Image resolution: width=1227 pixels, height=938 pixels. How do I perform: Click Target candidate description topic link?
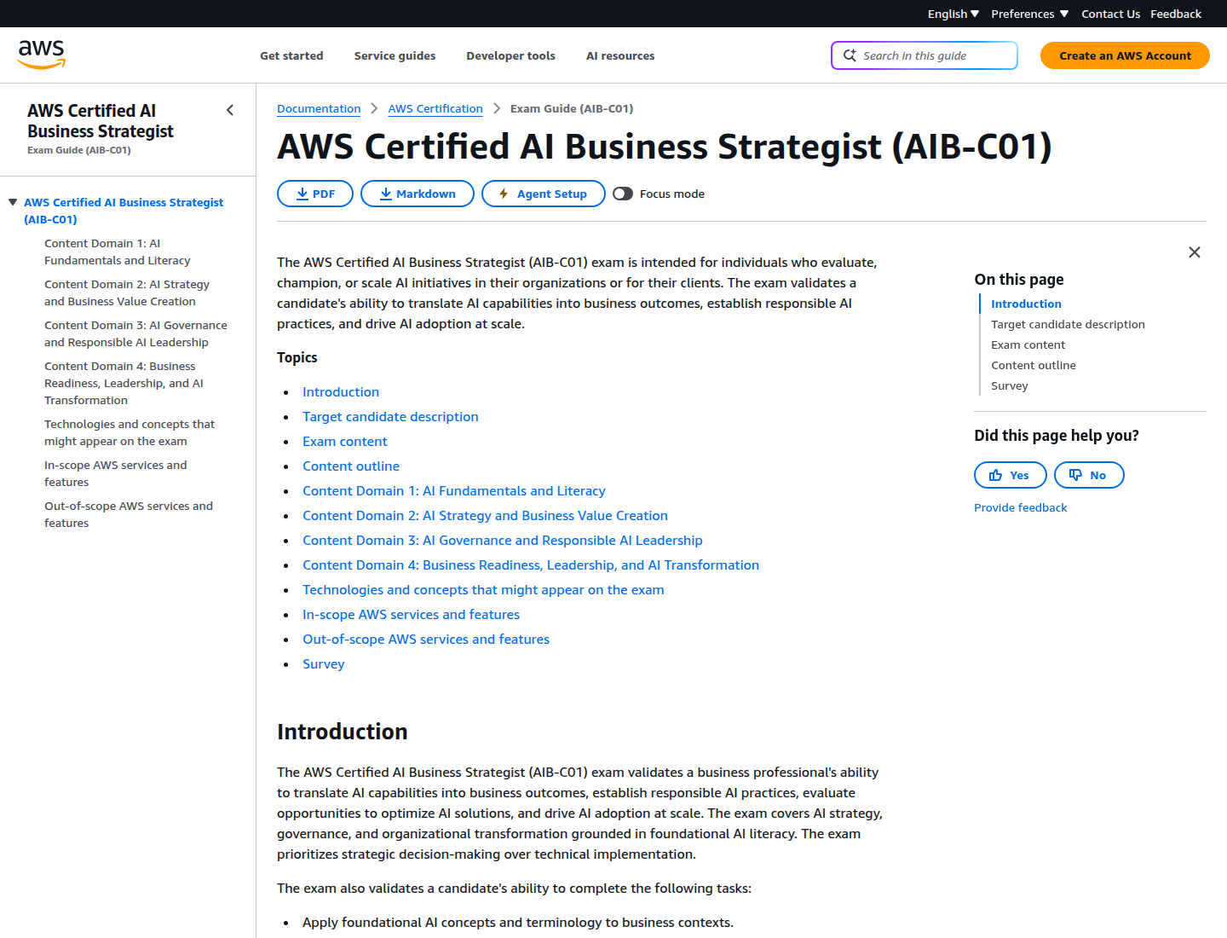[x=390, y=416]
